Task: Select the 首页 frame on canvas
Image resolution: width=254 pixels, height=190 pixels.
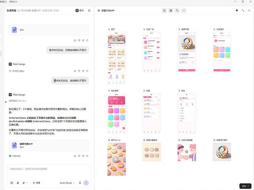Action: point(117,58)
